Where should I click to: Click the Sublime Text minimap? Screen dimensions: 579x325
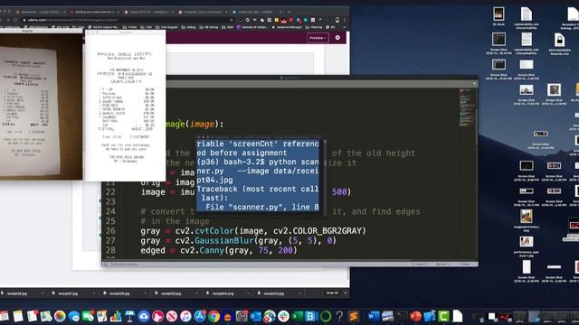(x=467, y=107)
